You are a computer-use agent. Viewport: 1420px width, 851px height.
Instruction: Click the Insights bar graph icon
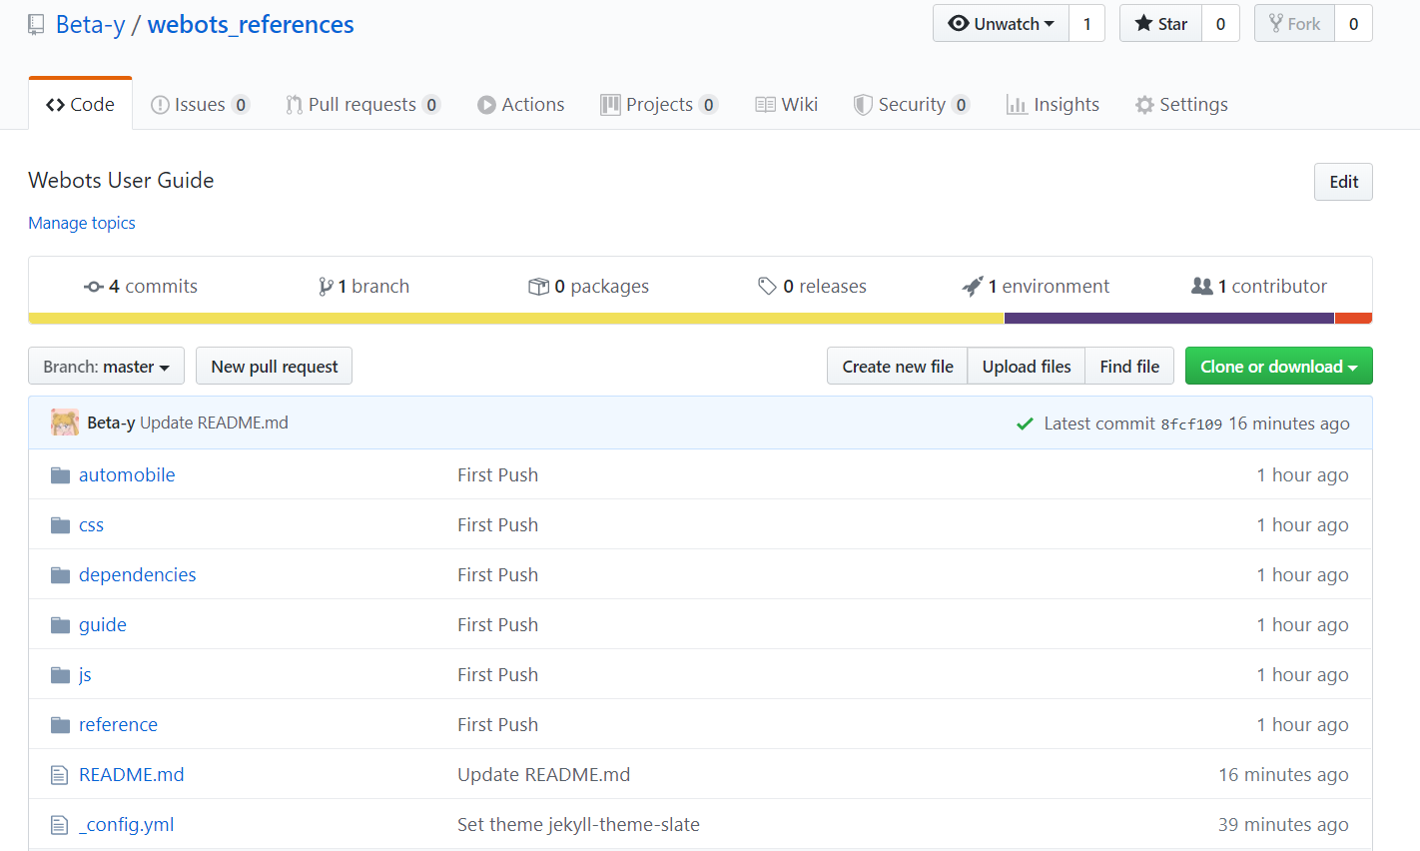click(x=1017, y=105)
